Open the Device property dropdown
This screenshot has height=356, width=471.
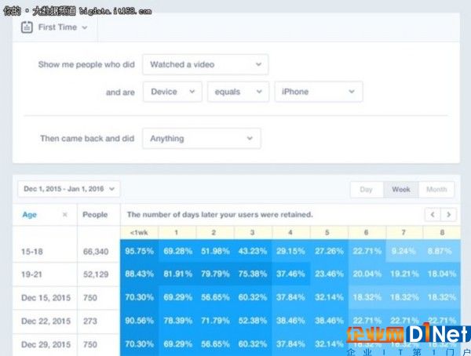click(x=173, y=92)
